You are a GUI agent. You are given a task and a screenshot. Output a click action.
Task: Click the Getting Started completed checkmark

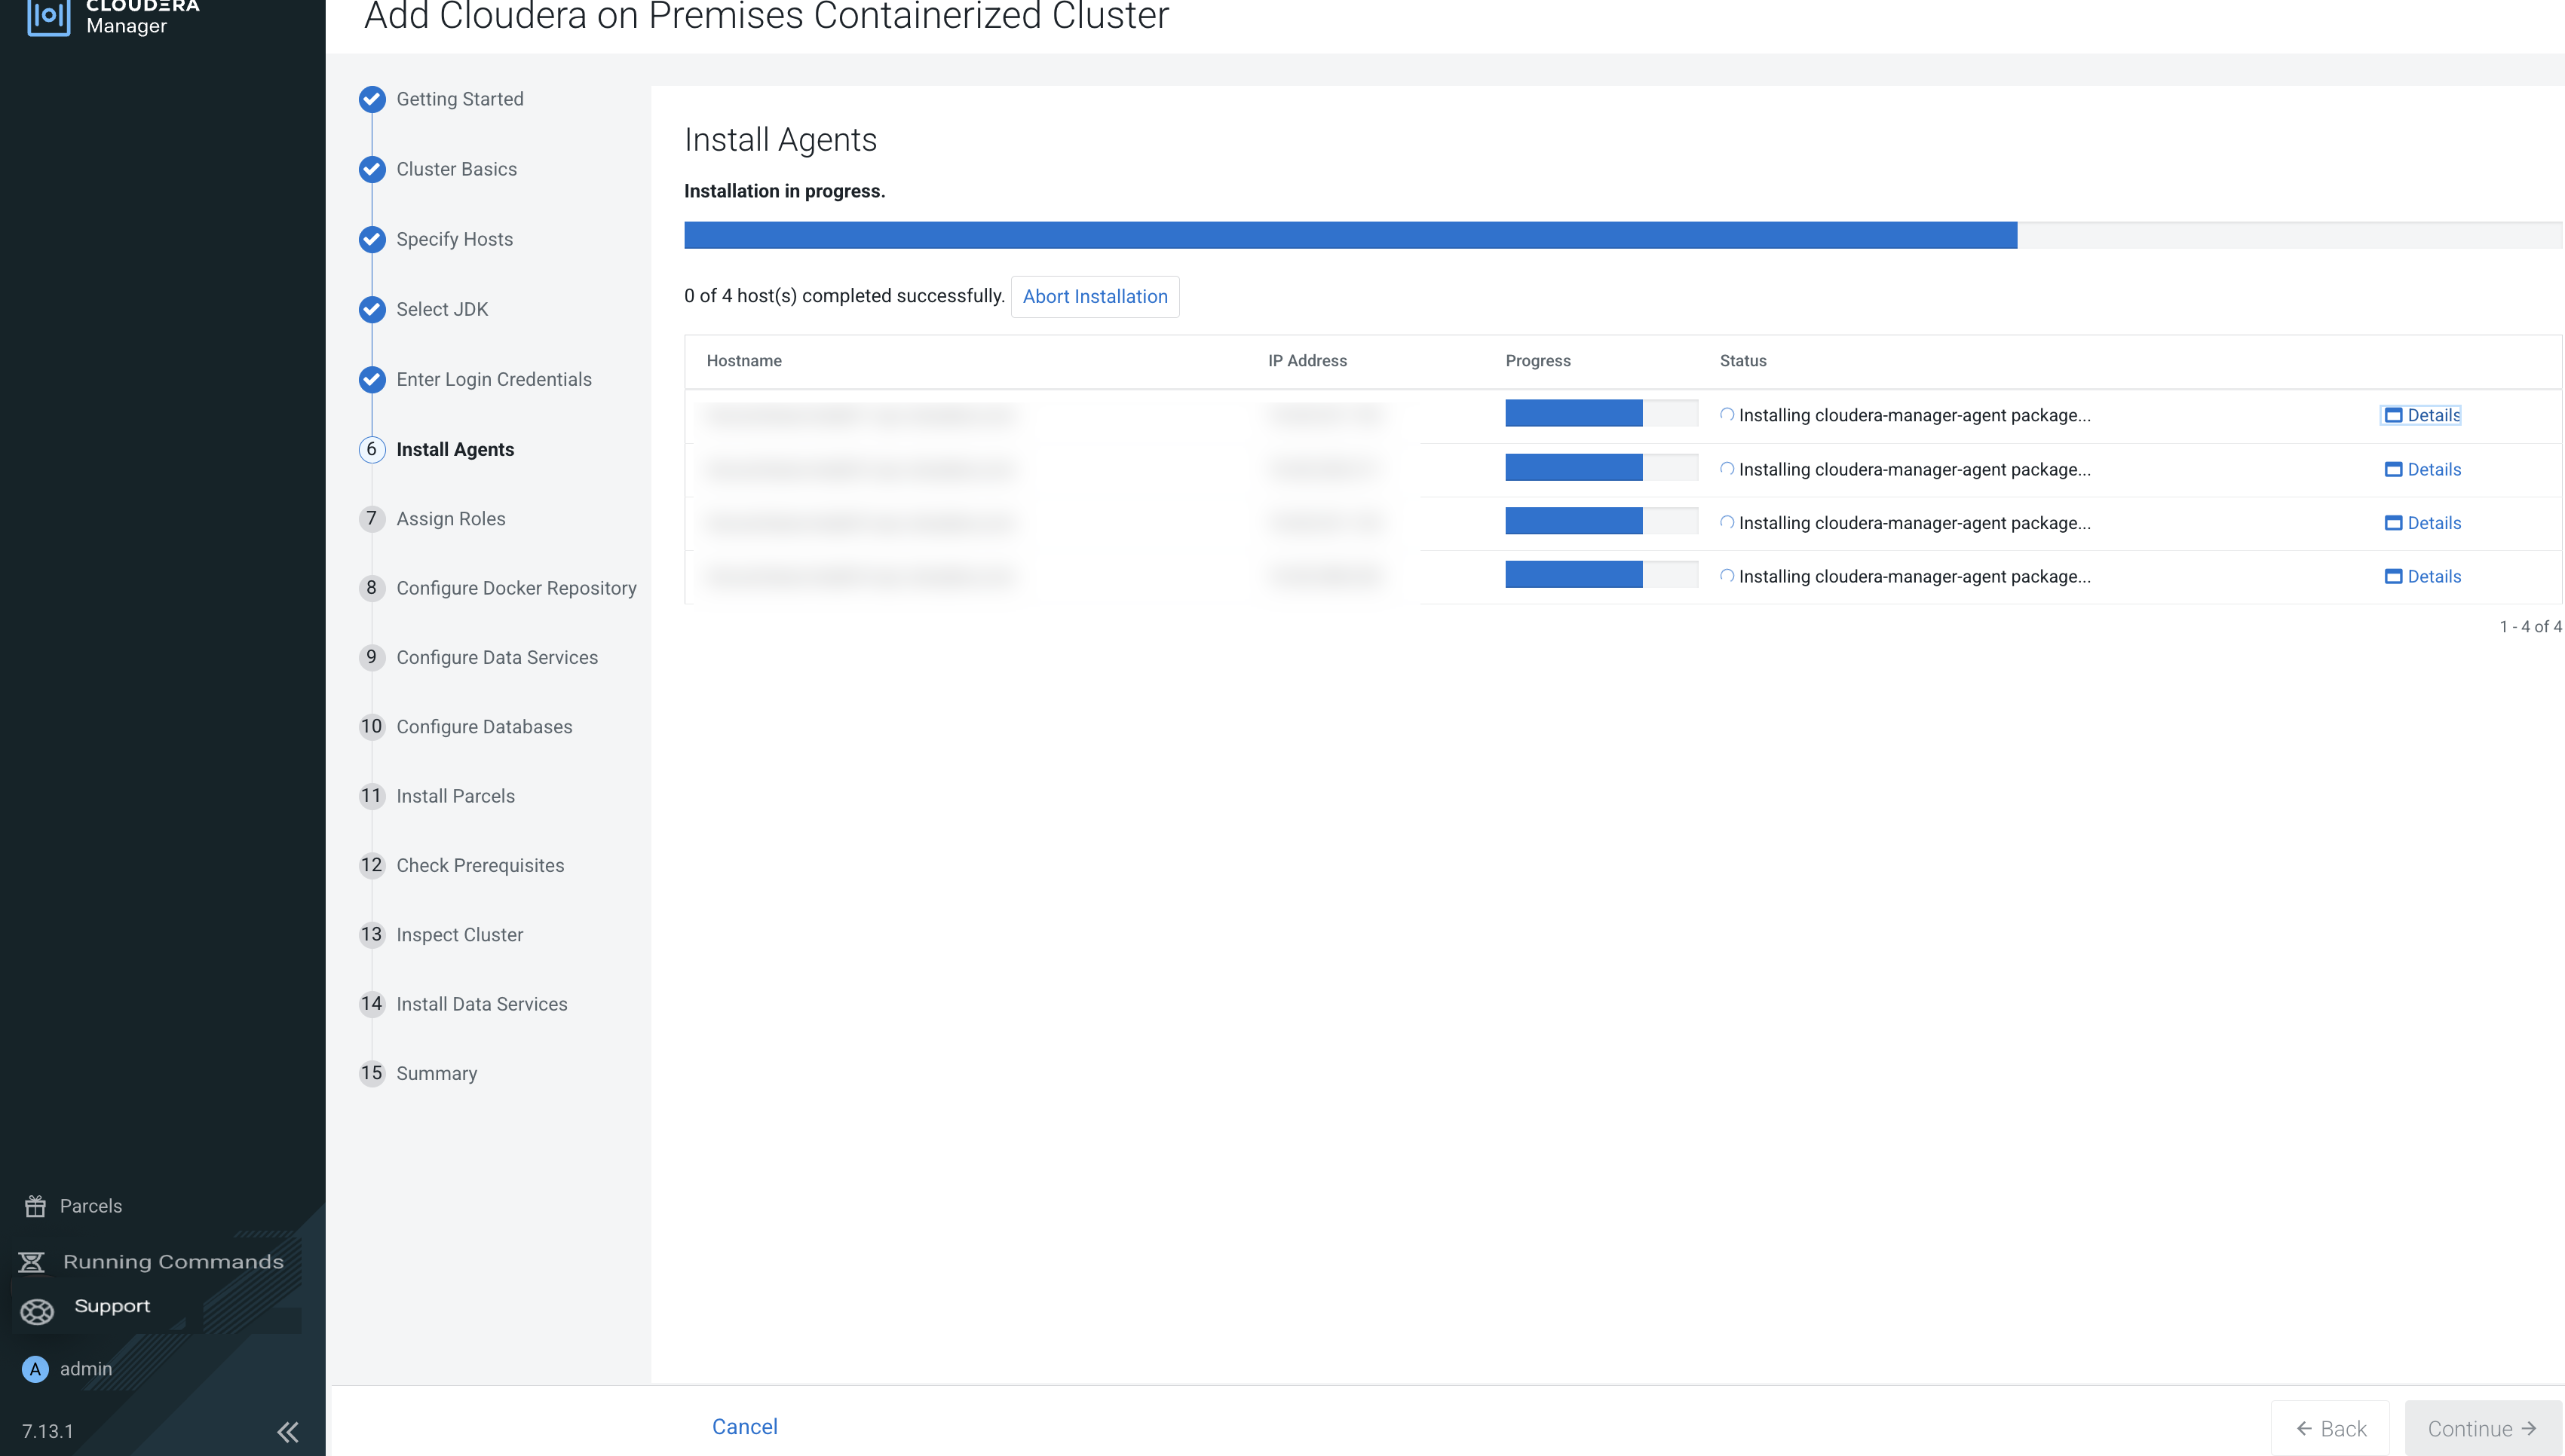(x=372, y=99)
